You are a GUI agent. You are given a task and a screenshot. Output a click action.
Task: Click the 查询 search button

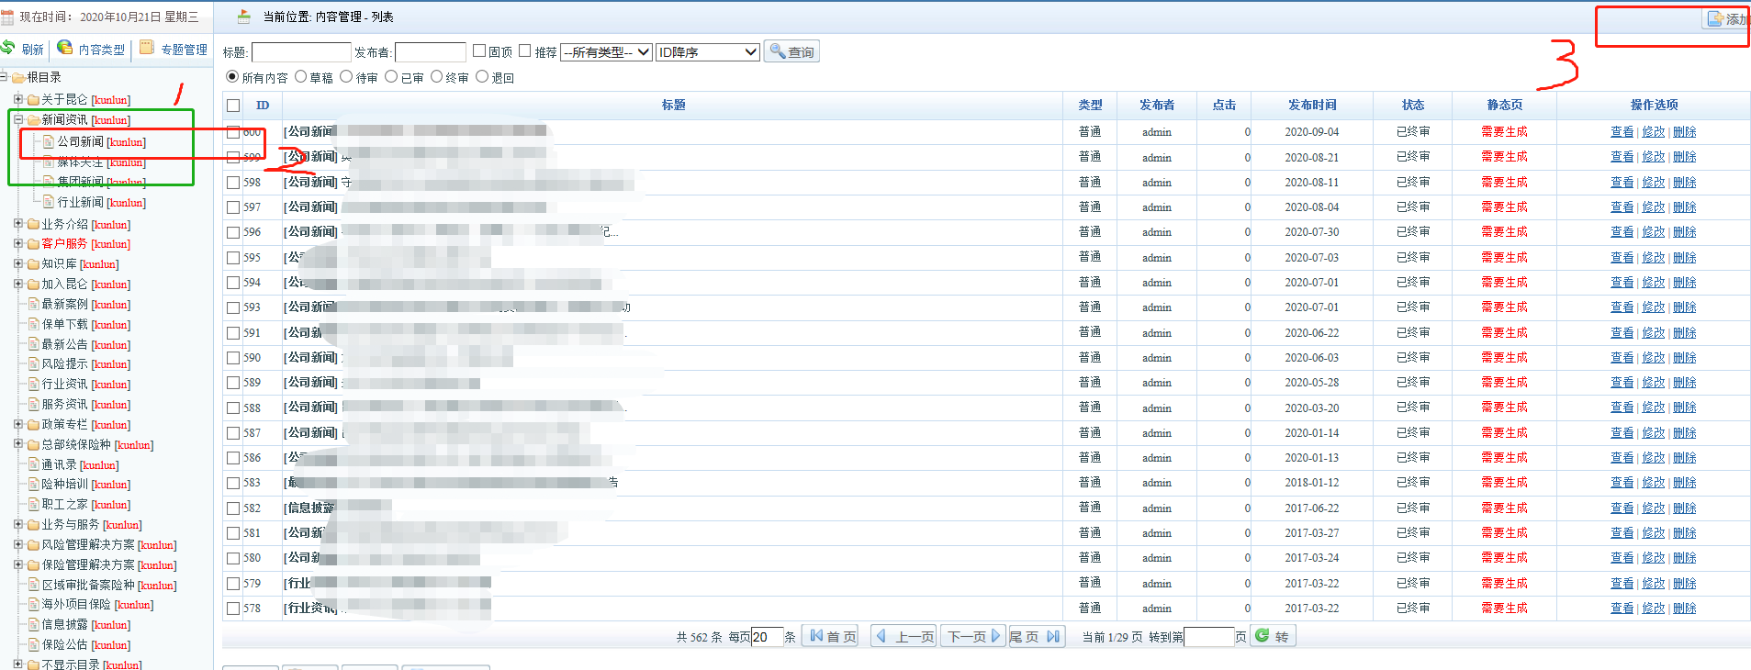[x=791, y=51]
